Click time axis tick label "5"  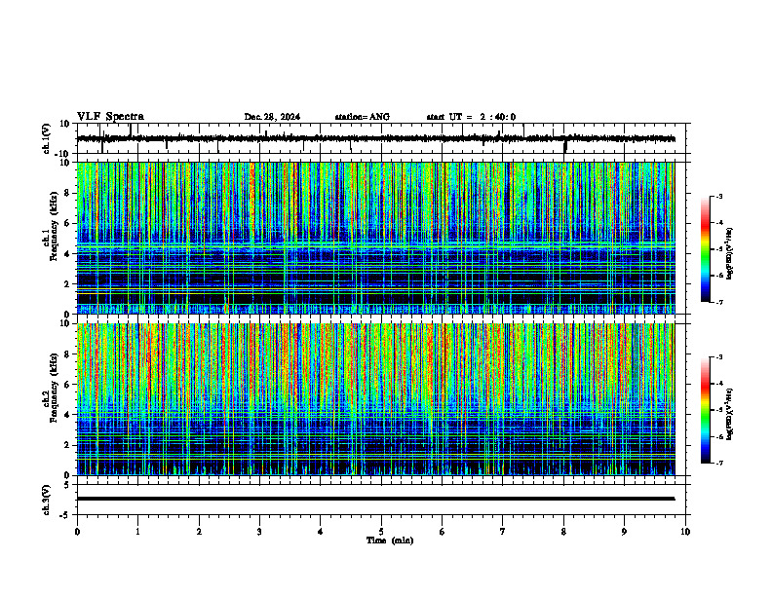381,532
